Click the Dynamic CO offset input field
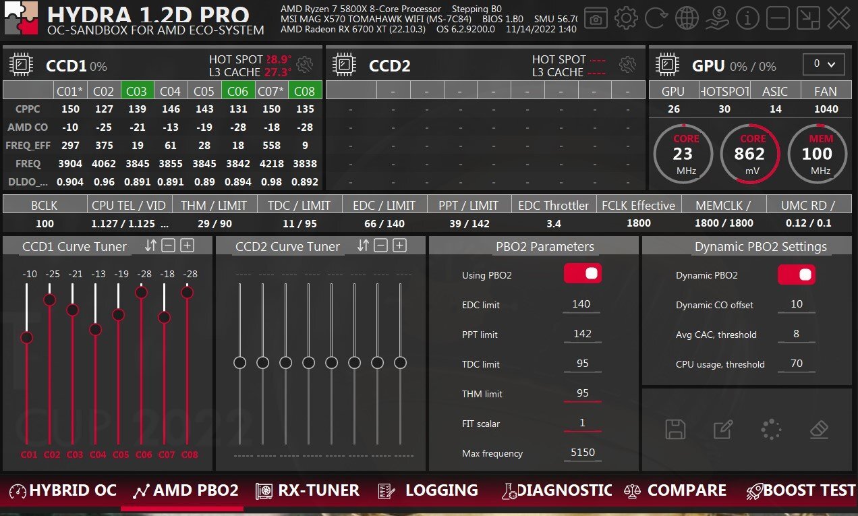Viewport: 858px width, 516px height. pos(797,305)
